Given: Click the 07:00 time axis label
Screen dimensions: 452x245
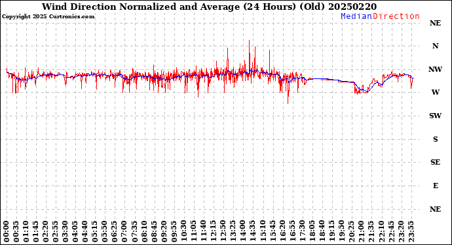Looking at the screenshot, I should [124, 232].
